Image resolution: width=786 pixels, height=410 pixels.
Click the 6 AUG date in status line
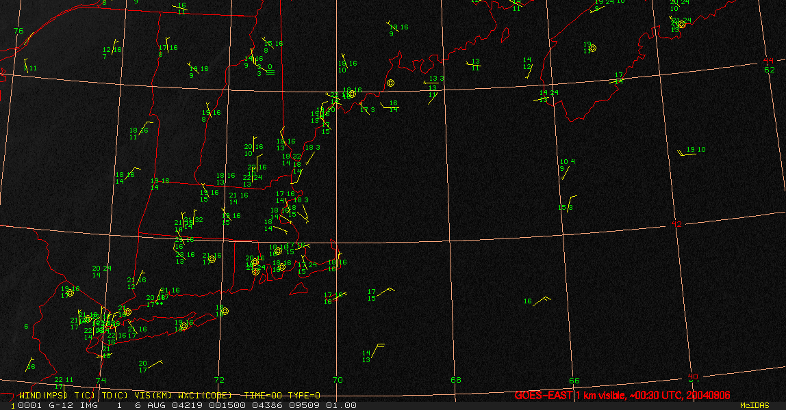pyautogui.click(x=151, y=405)
